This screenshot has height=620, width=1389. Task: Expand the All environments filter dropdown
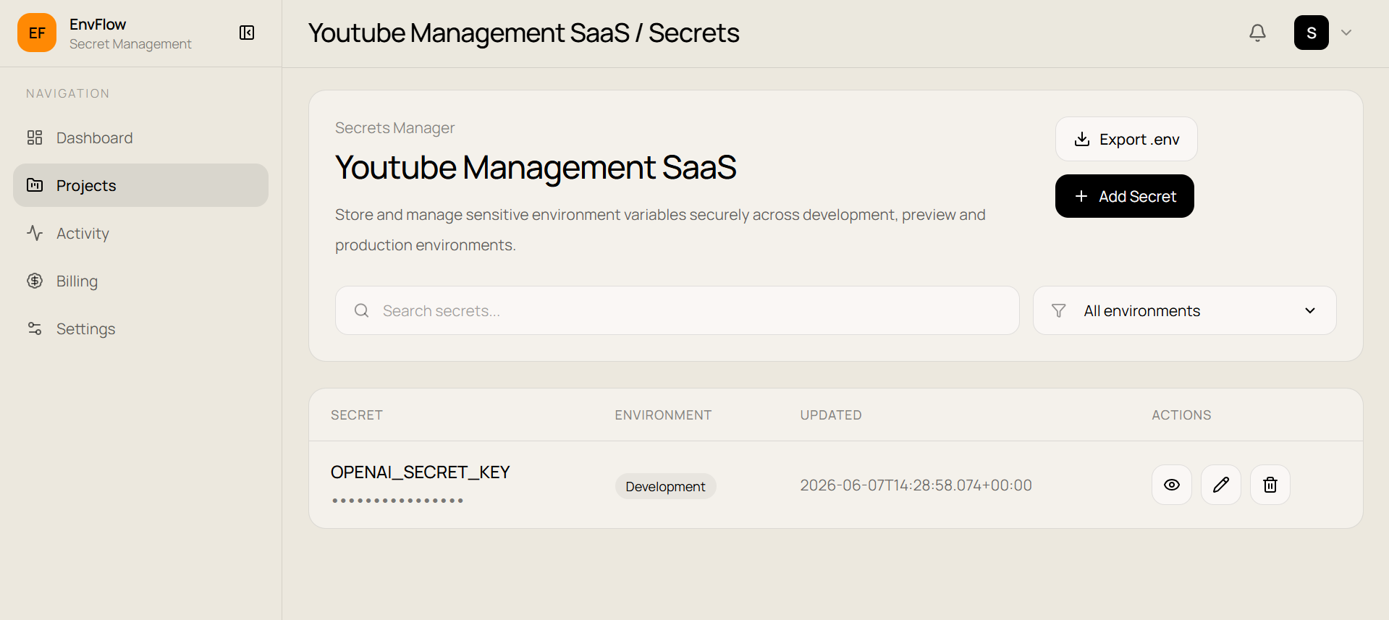point(1184,310)
